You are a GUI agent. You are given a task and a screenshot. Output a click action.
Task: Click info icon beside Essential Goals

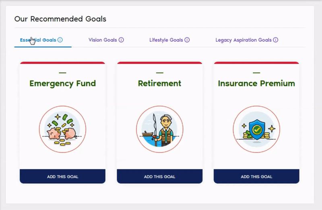click(60, 40)
